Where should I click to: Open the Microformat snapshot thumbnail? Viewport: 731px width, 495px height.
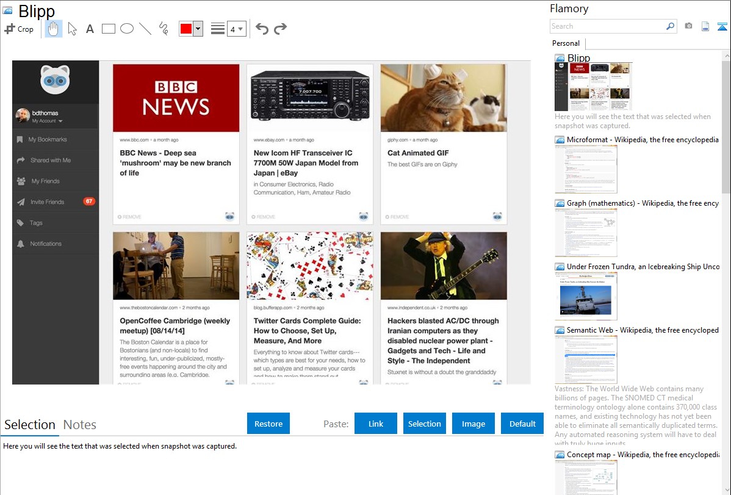[x=586, y=169]
